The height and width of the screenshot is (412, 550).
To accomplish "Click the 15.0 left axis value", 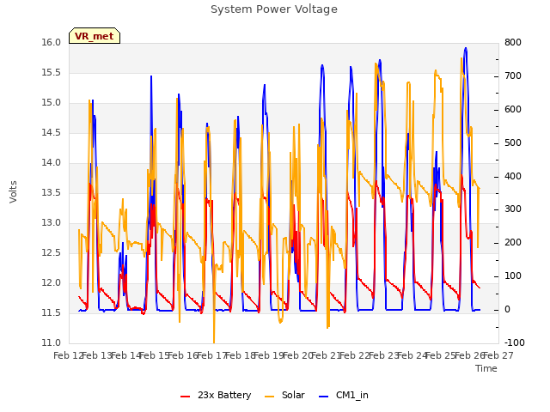I will 52,103.
